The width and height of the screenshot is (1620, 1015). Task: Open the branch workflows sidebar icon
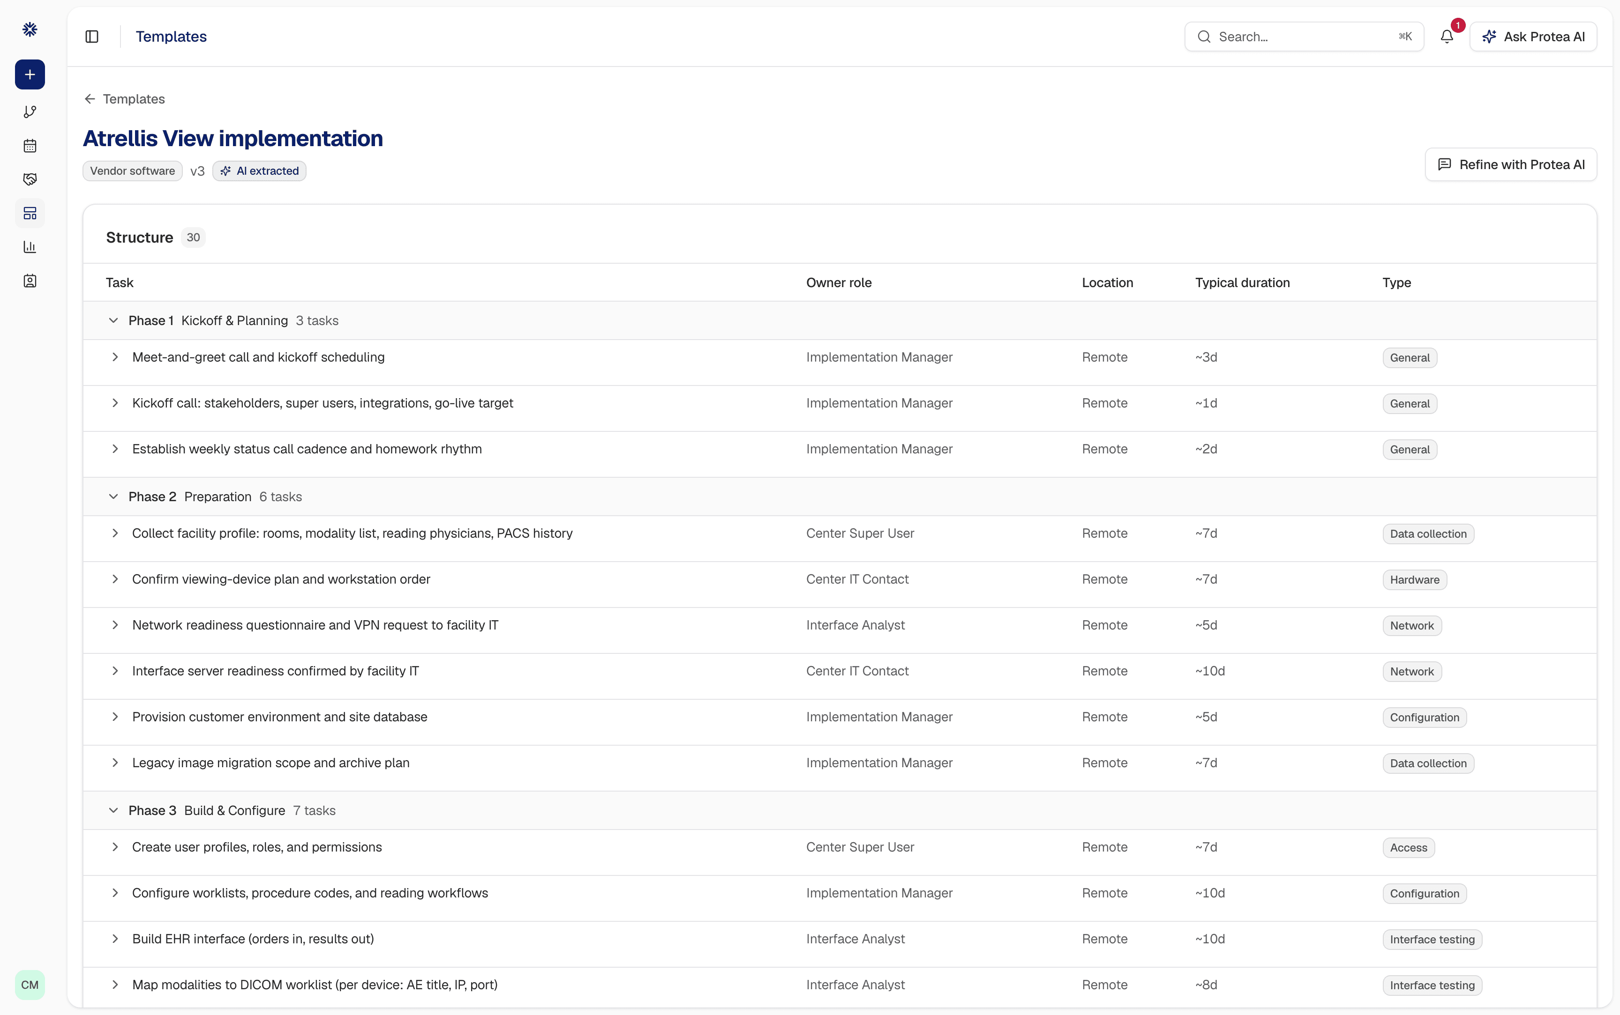click(30, 111)
